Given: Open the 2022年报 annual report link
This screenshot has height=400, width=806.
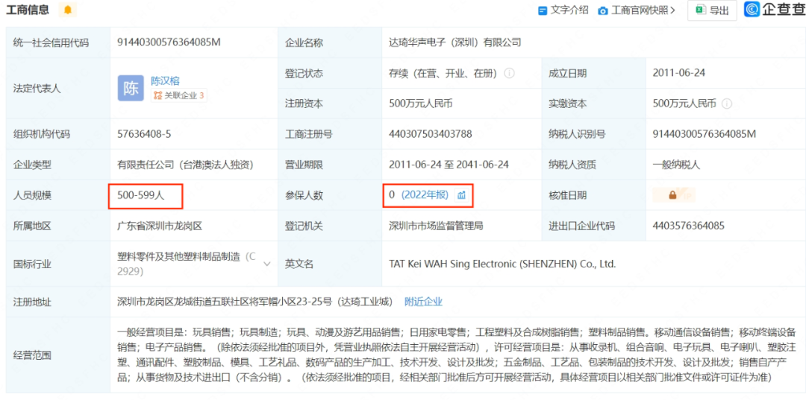Looking at the screenshot, I should click(x=425, y=195).
